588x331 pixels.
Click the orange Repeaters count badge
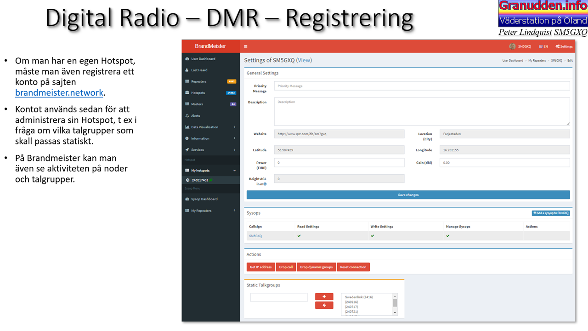tap(232, 81)
